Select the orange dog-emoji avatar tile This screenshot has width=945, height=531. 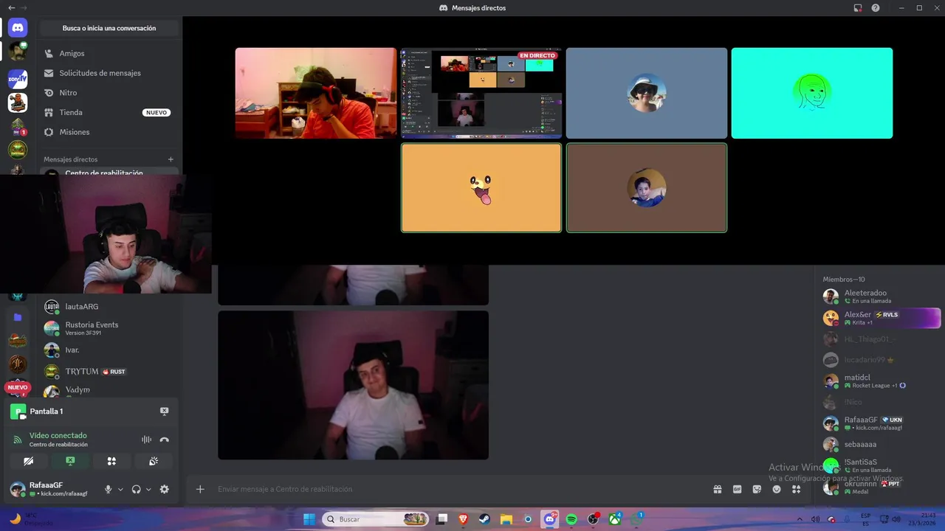(x=481, y=188)
